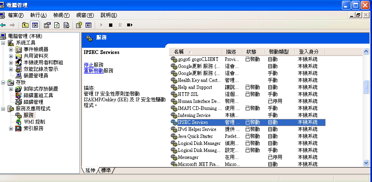The width and height of the screenshot is (372, 182).
Task: Expand the 效能記錄及警示 branch
Action: 11,69
